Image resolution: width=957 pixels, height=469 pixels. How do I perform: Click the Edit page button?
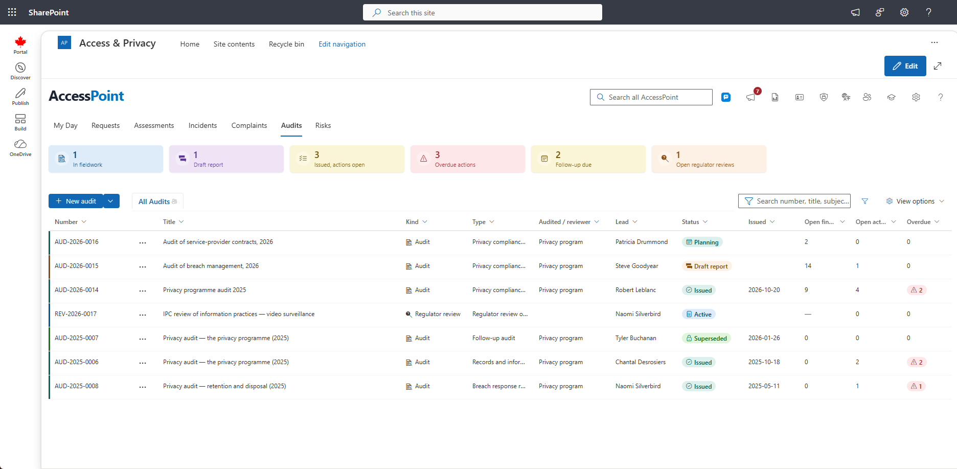coord(905,66)
